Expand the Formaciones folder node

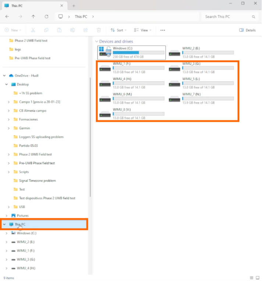8,120
